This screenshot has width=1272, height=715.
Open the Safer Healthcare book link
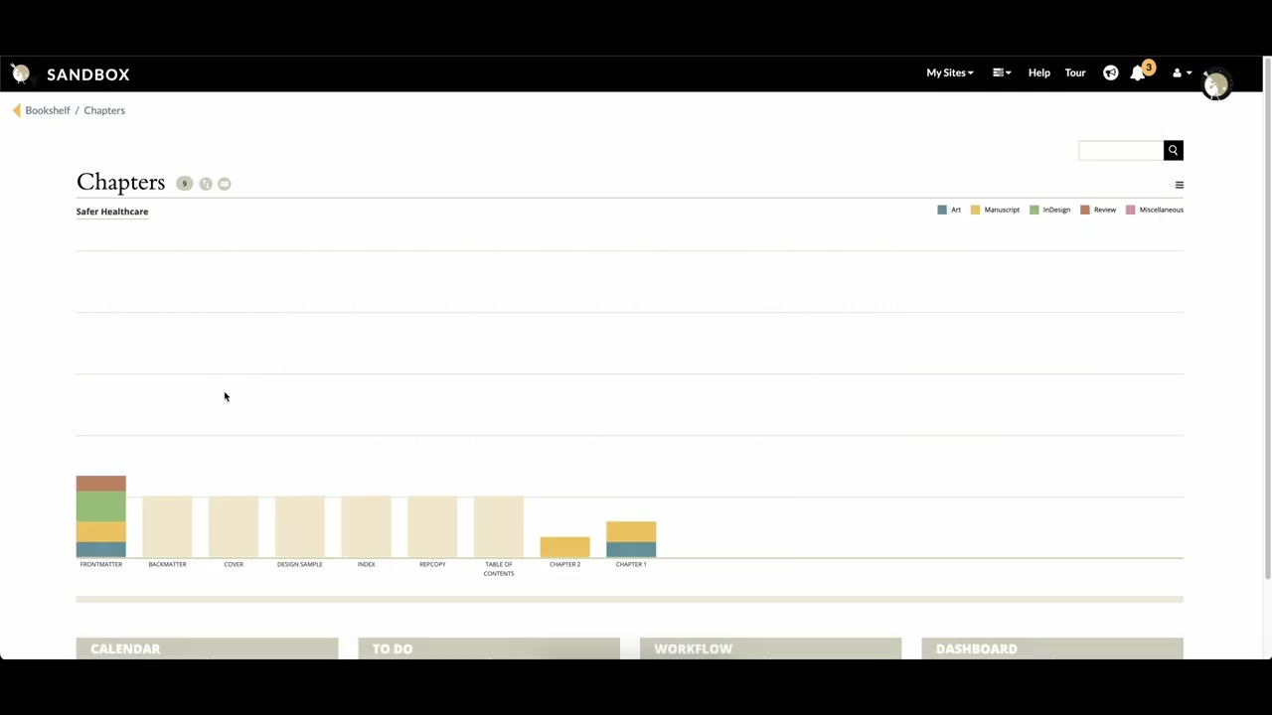[112, 212]
